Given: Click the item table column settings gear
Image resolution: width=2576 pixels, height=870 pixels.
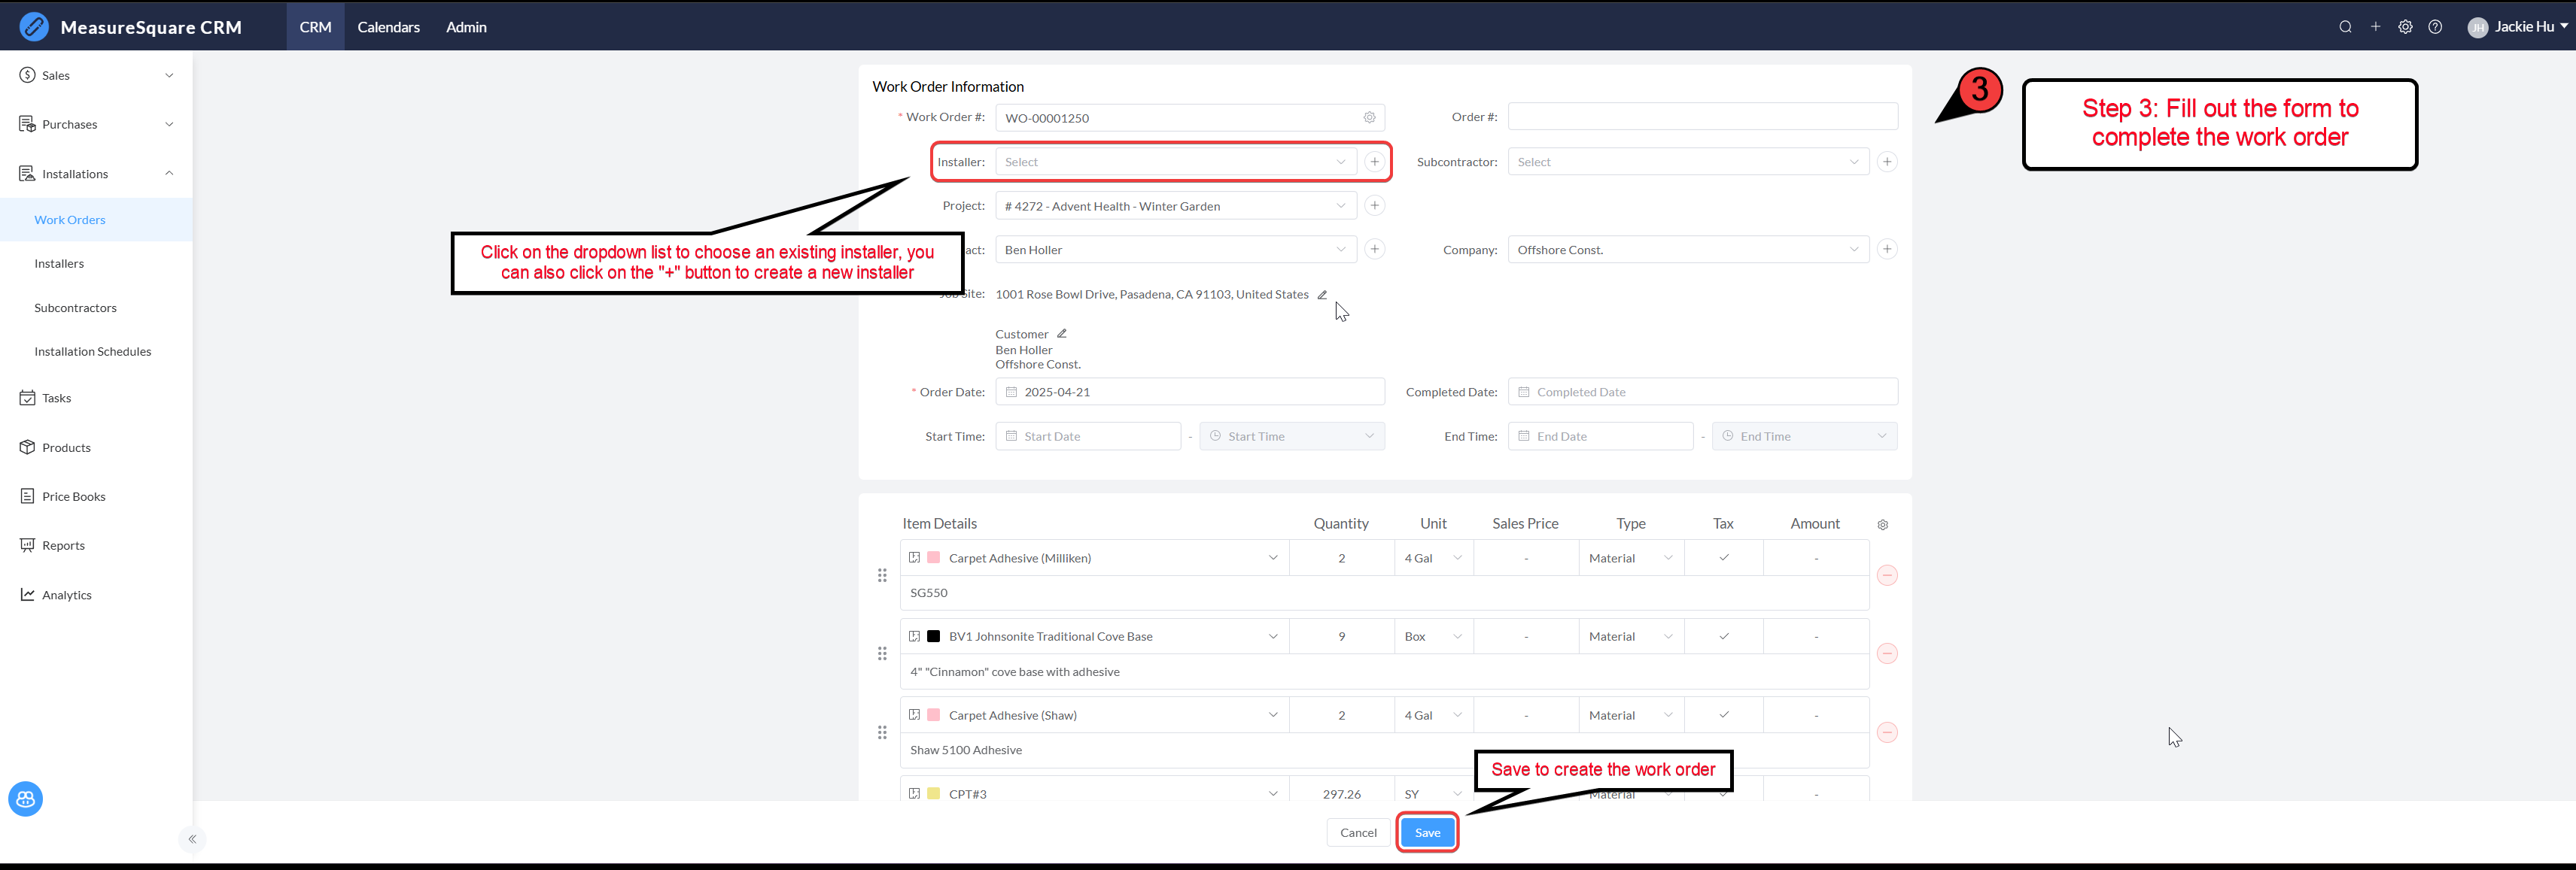Looking at the screenshot, I should [1882, 524].
